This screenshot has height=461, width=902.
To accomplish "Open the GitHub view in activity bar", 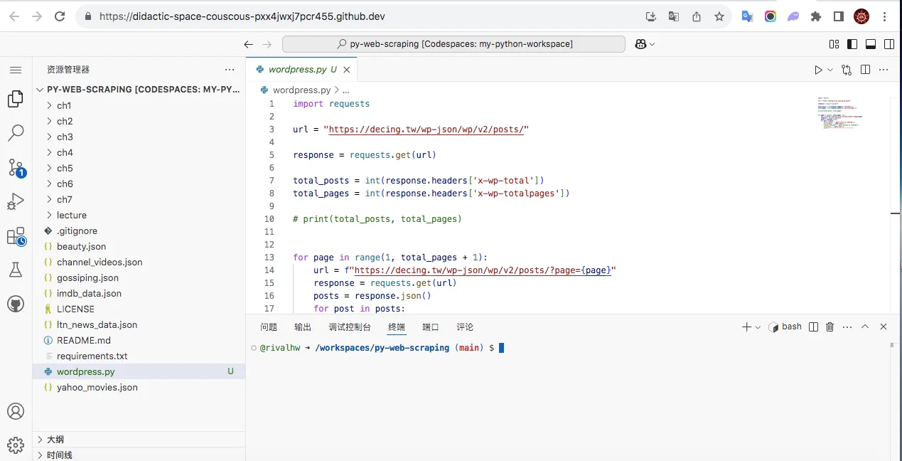I will tap(16, 304).
